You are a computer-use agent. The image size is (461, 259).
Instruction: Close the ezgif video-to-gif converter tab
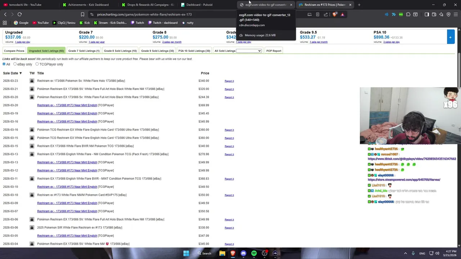291,5
